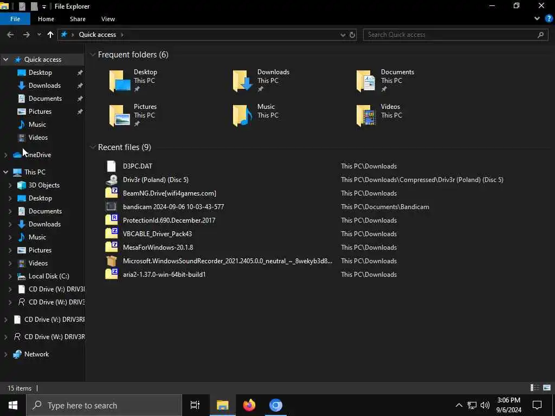
Task: Click the search magnifier icon in the search box
Action: coord(540,35)
